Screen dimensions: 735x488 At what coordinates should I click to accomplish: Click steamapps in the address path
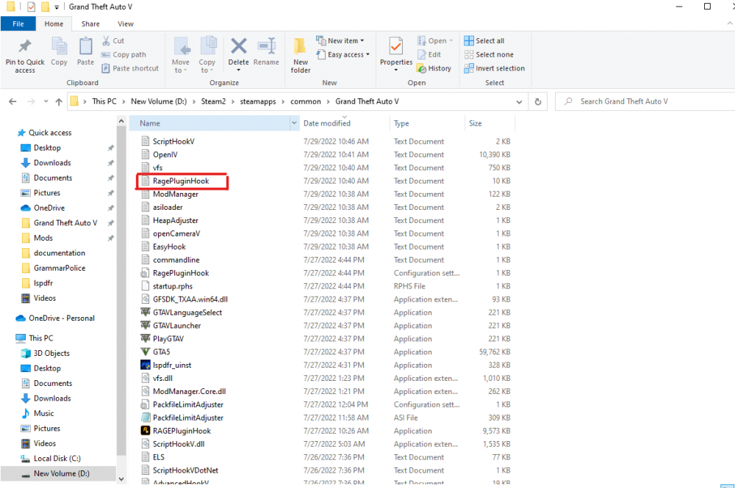click(258, 101)
